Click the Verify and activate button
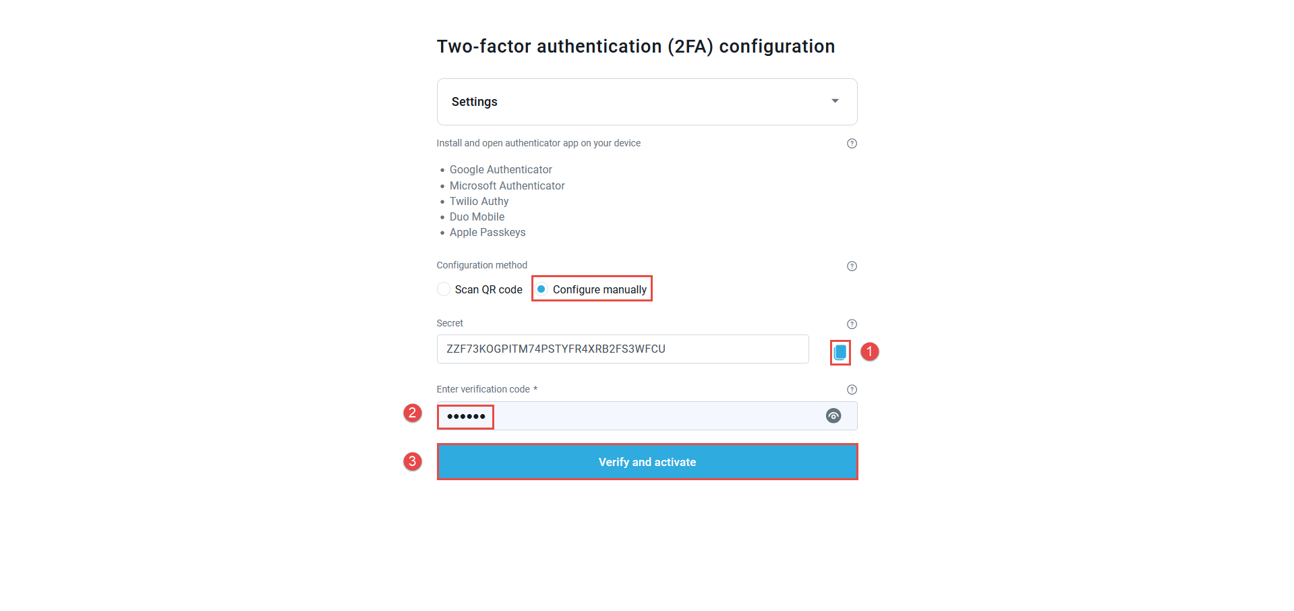 (647, 462)
